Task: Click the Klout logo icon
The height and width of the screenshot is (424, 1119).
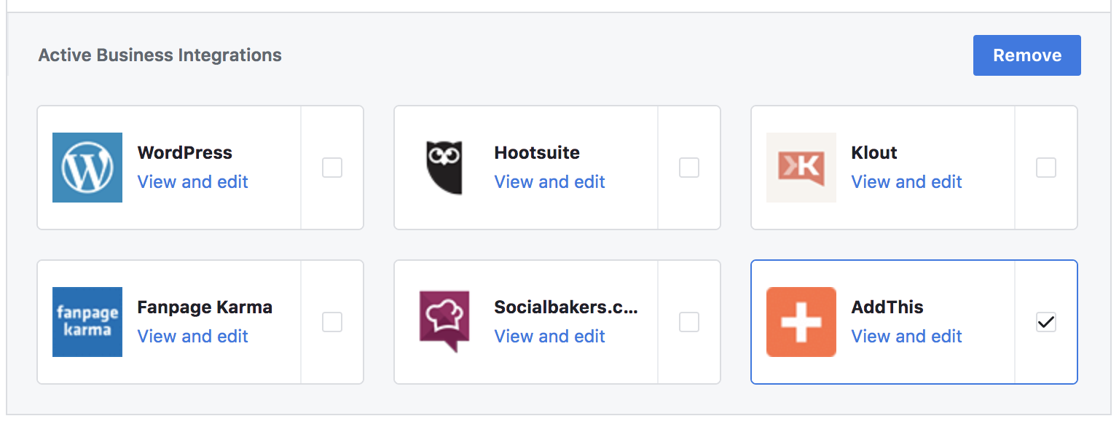Action: coord(801,168)
